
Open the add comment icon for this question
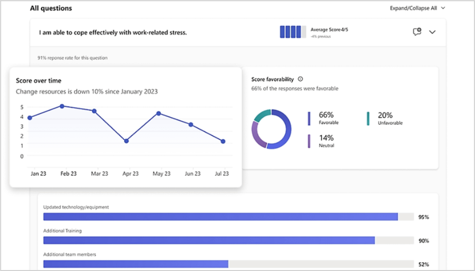[416, 32]
